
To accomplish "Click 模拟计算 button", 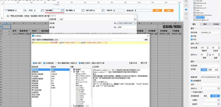I will (x=144, y=63).
